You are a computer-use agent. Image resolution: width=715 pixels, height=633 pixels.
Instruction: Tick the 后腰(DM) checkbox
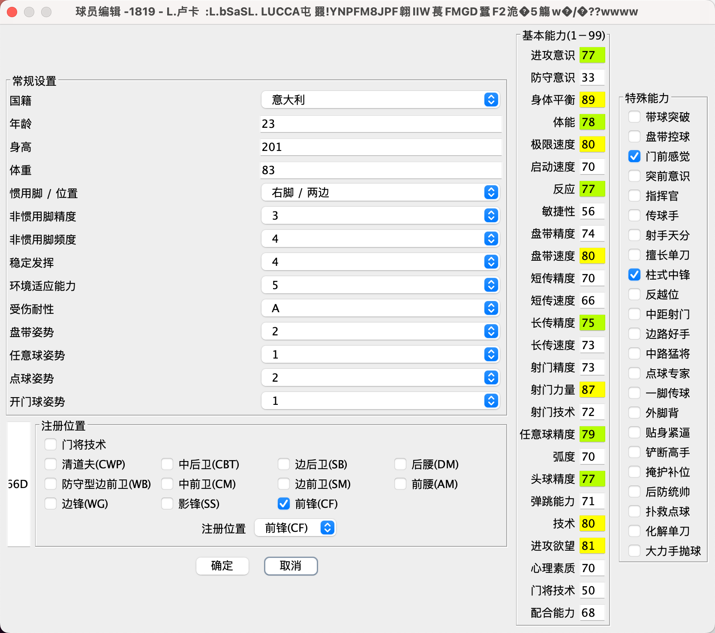(400, 464)
